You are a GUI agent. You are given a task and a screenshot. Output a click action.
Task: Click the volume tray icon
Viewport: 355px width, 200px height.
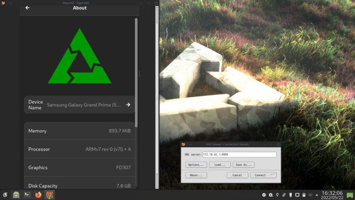click(311, 195)
